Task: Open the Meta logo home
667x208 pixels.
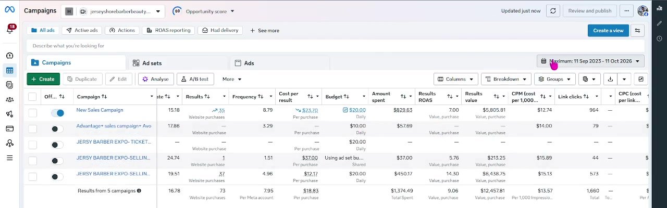Action: [x=9, y=10]
